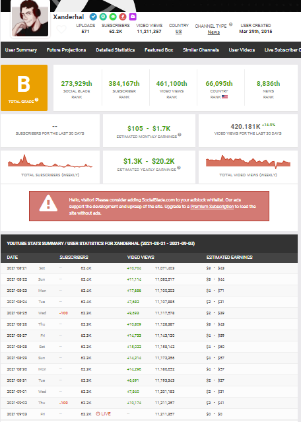Follow the News channel type link

pos(214,32)
